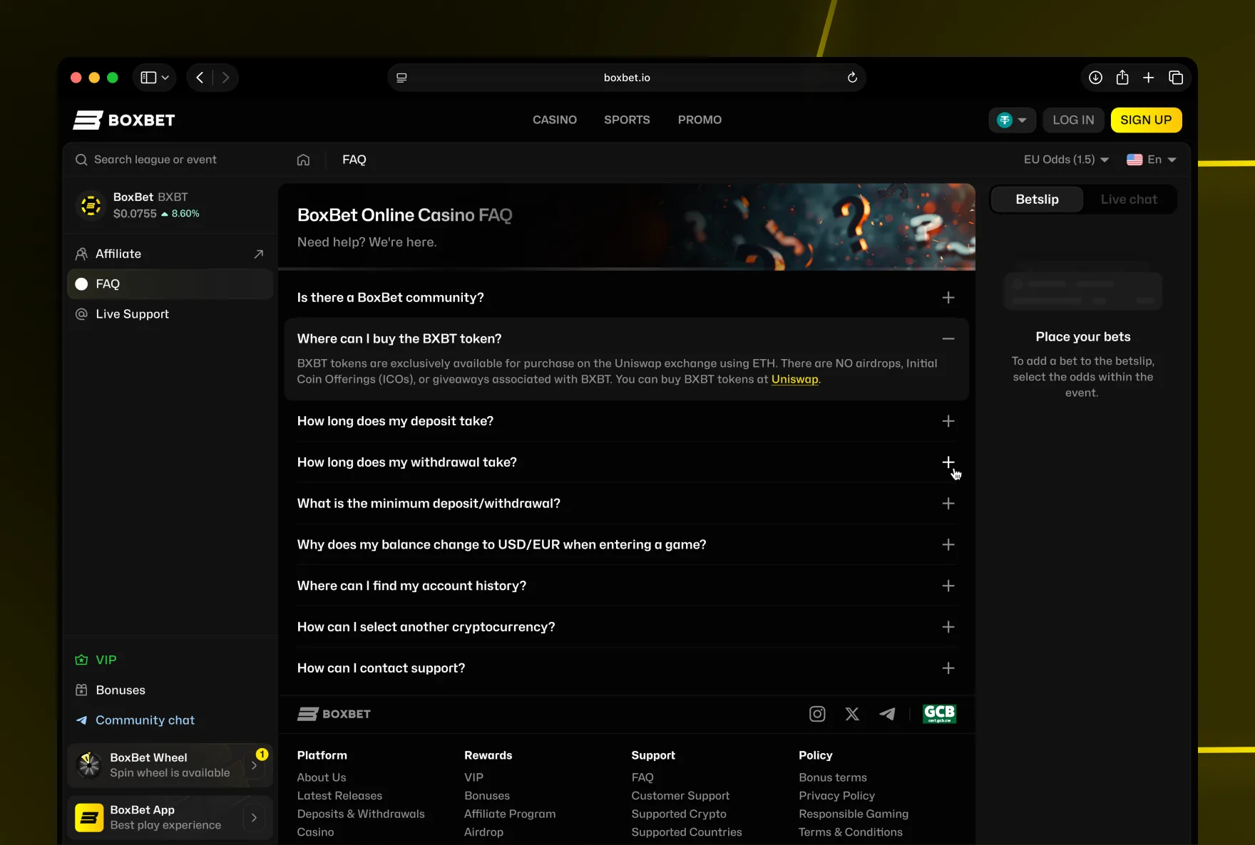Click the Customer Support footer link

click(x=680, y=796)
